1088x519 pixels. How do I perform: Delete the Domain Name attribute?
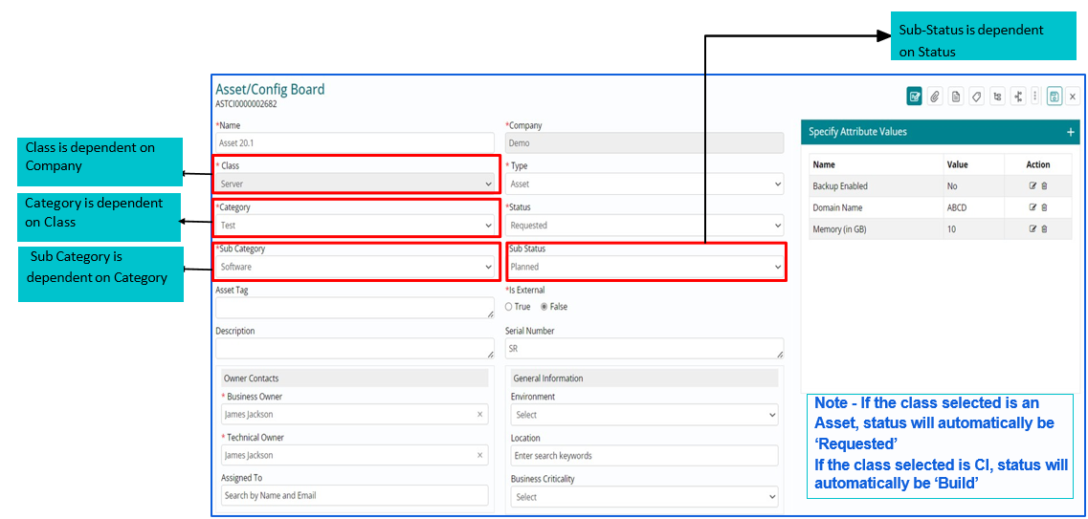point(1044,207)
